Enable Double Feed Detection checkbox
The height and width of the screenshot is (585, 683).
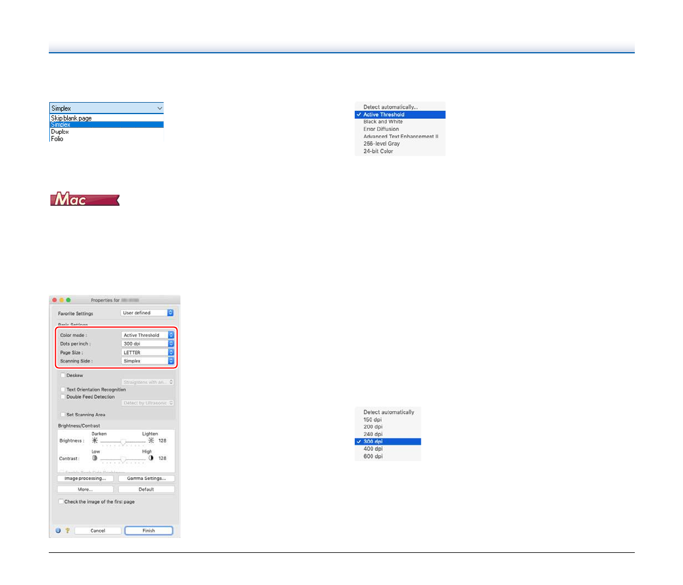click(x=63, y=397)
